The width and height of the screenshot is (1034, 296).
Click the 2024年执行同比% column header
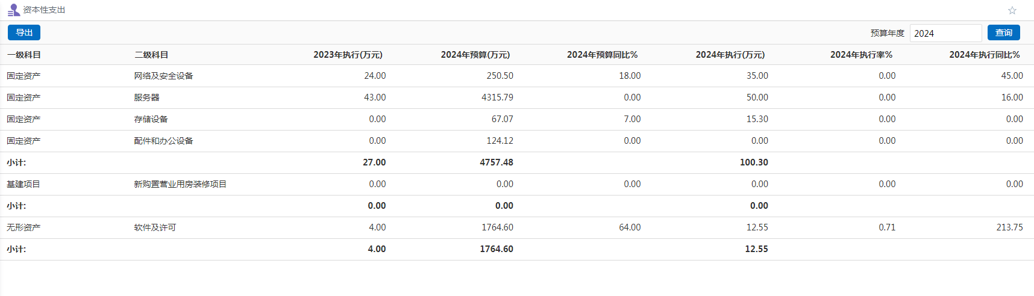[984, 55]
